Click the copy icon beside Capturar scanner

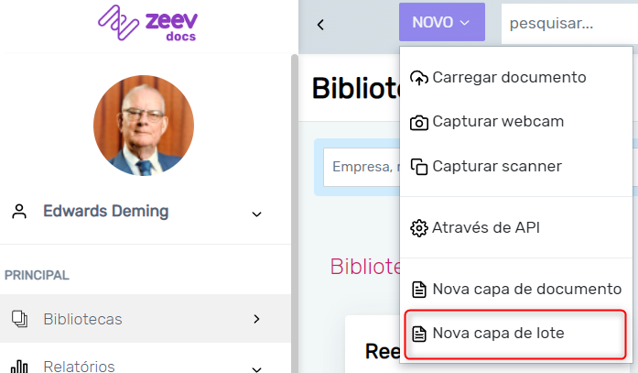[419, 167]
